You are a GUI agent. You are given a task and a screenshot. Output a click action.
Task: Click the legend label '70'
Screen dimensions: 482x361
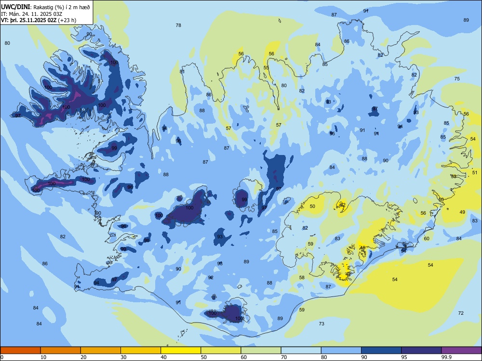coord(284,357)
